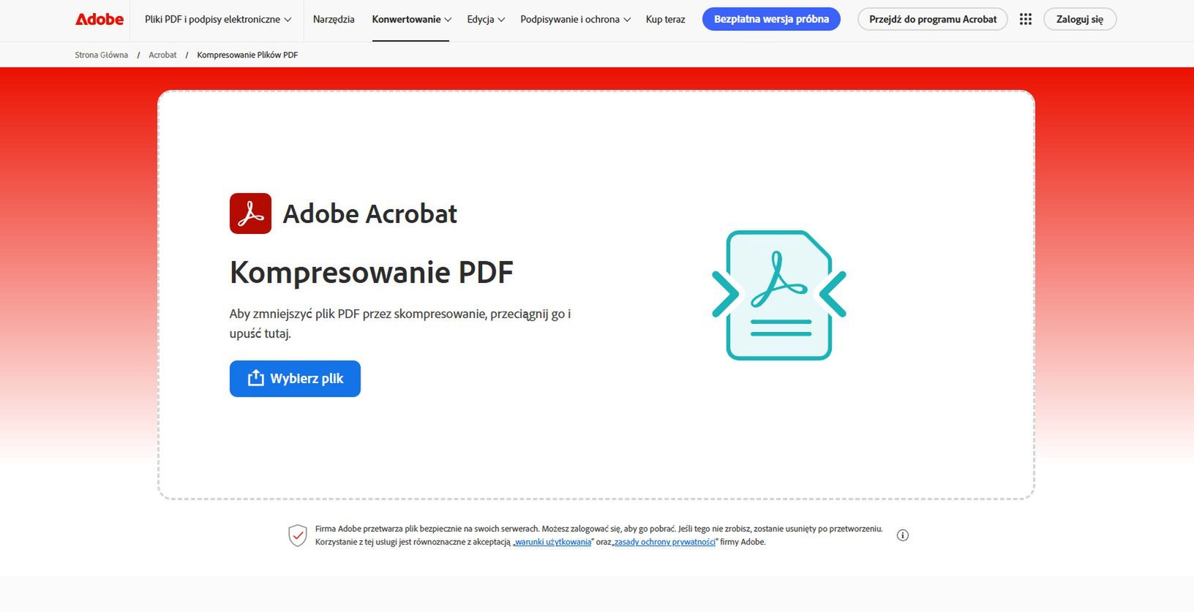Click the info circle icon
Viewport: 1194px width, 612px height.
click(x=903, y=535)
